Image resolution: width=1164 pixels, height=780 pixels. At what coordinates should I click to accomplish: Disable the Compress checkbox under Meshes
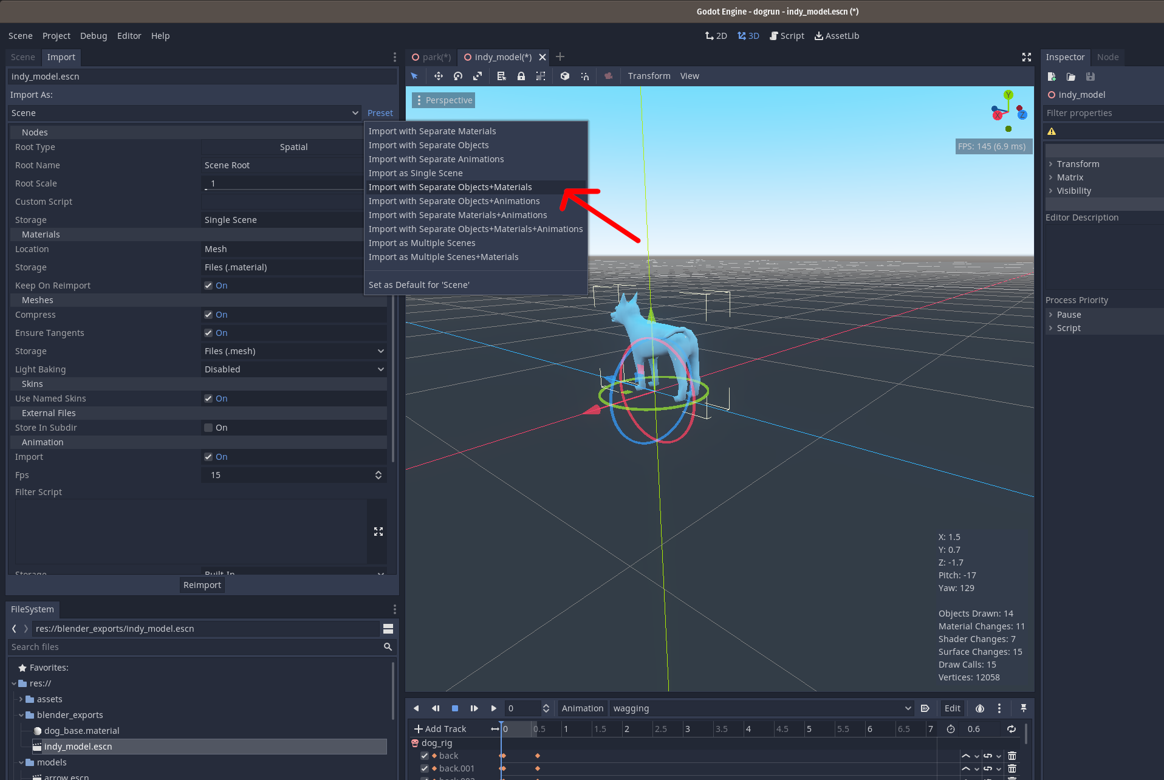[208, 315]
